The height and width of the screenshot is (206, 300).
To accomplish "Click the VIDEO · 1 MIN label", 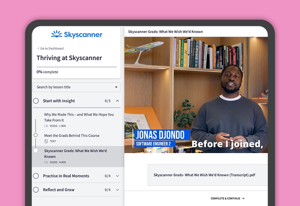I will pyautogui.click(x=58, y=126).
